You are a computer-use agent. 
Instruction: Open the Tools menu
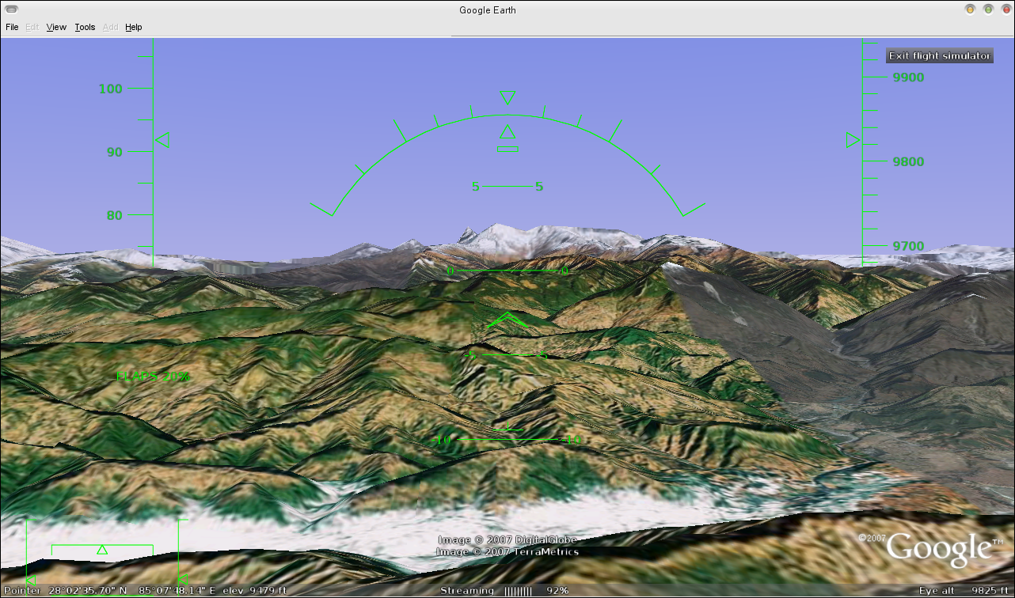(85, 27)
